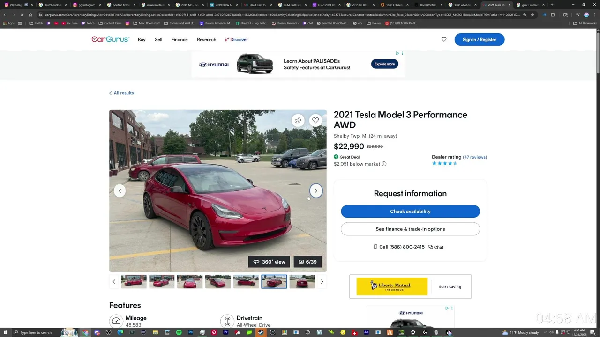Image resolution: width=600 pixels, height=337 pixels.
Task: Bookmark this page with star icon
Action: (532, 15)
